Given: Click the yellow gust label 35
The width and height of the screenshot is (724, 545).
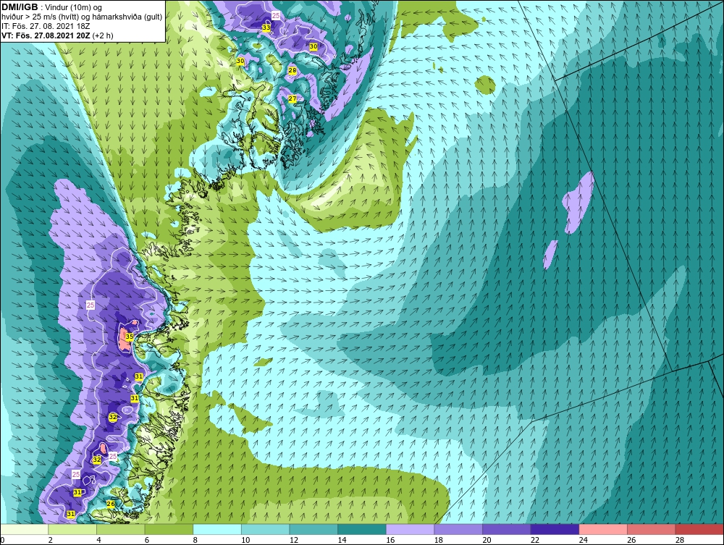Looking at the screenshot, I should [130, 337].
